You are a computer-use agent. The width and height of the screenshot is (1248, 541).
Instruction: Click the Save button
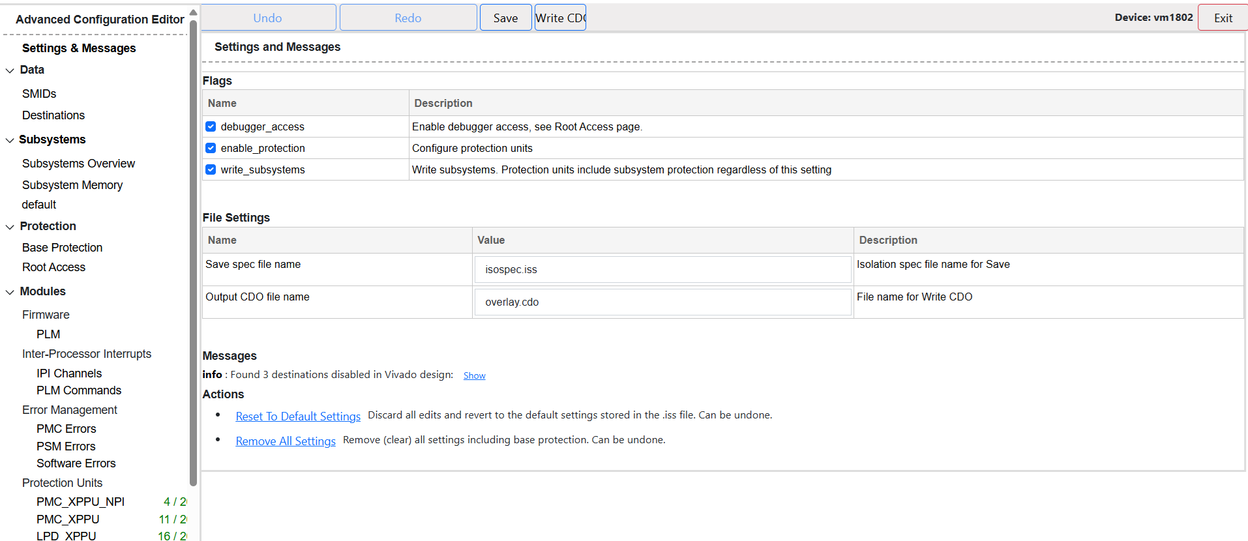505,18
